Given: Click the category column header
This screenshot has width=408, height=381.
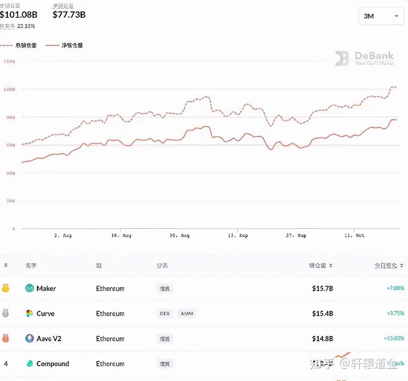Looking at the screenshot, I should tap(162, 265).
